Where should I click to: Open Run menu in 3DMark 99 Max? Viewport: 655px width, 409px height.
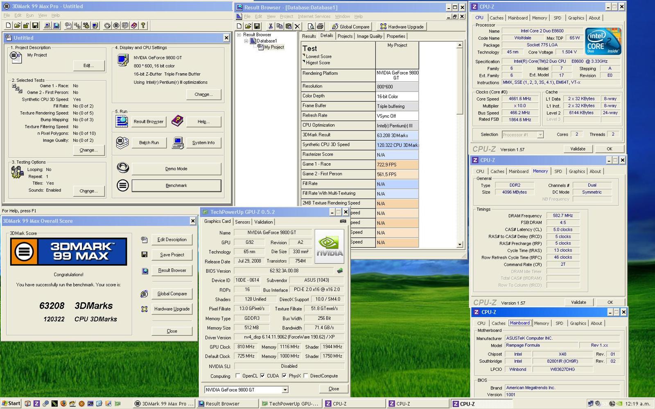tap(30, 15)
